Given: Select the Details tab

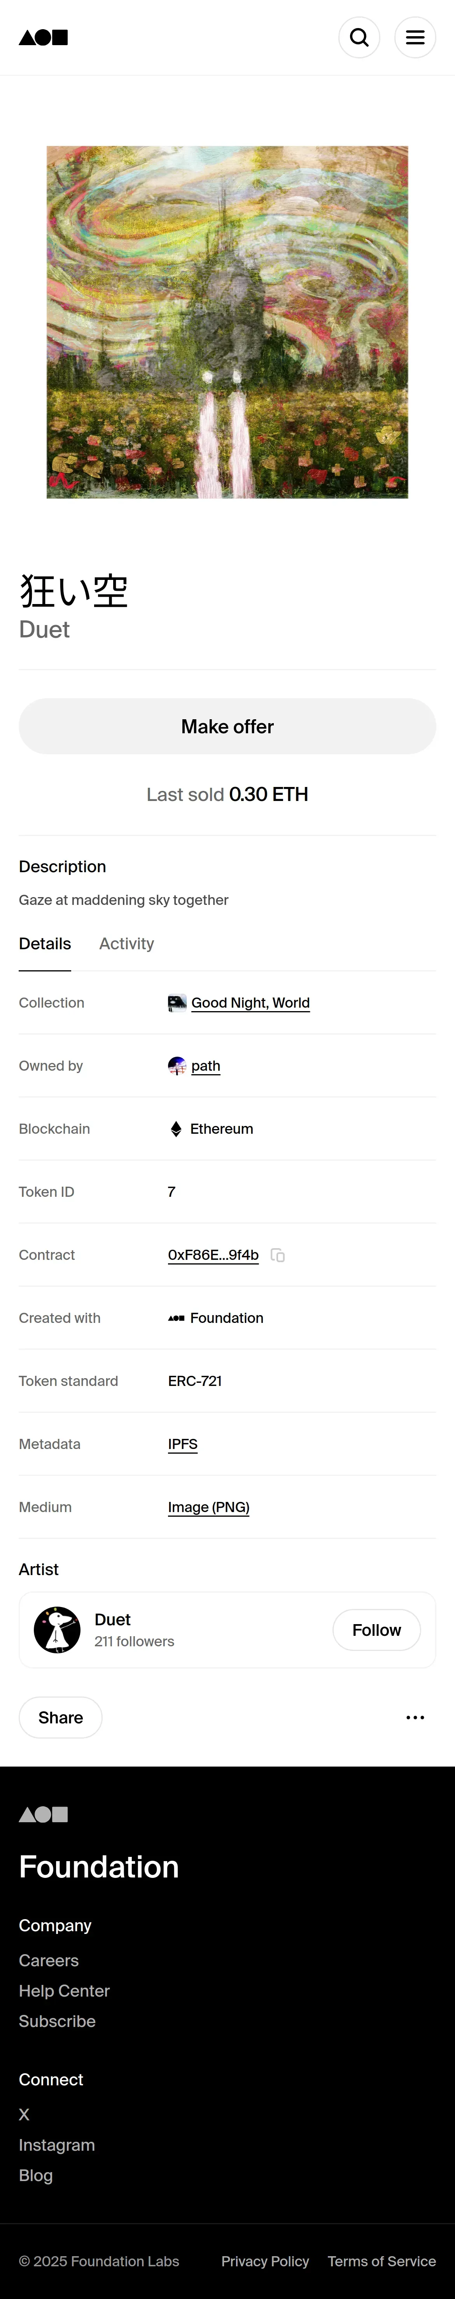Looking at the screenshot, I should pos(45,943).
